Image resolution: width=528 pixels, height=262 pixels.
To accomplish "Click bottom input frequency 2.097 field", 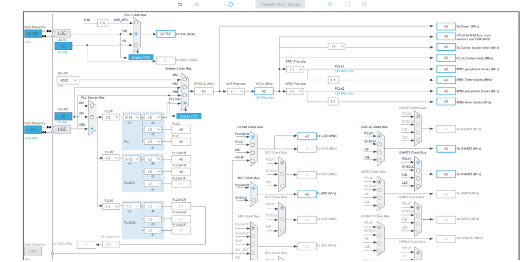I will pos(33,251).
